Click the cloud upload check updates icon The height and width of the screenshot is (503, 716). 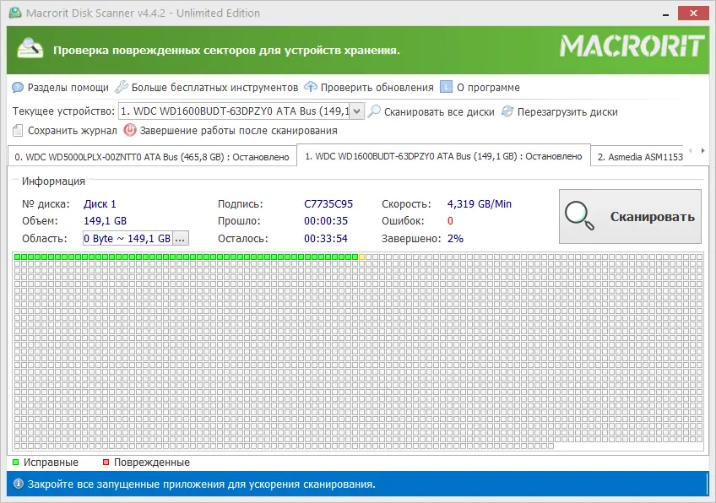(311, 86)
